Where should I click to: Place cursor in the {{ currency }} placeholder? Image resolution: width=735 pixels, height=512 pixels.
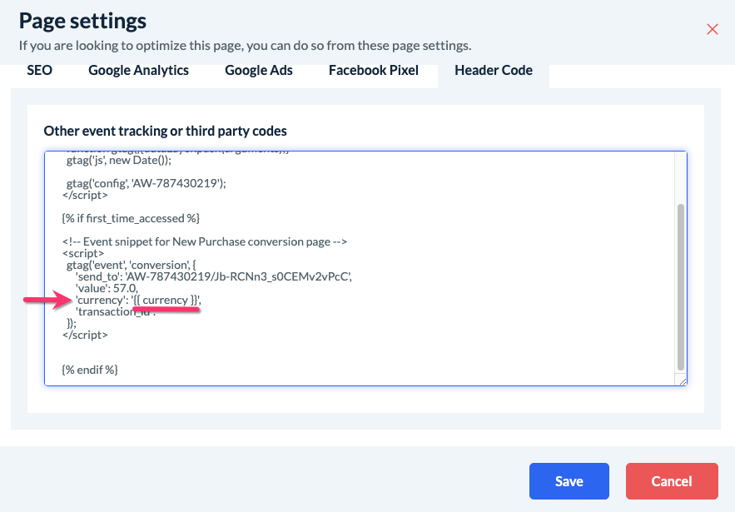[166, 300]
